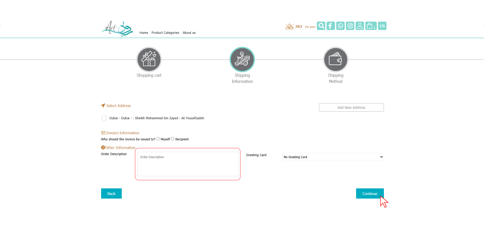The image size is (484, 240).
Task: Choose Myself for invoice issuance
Action: point(158,139)
